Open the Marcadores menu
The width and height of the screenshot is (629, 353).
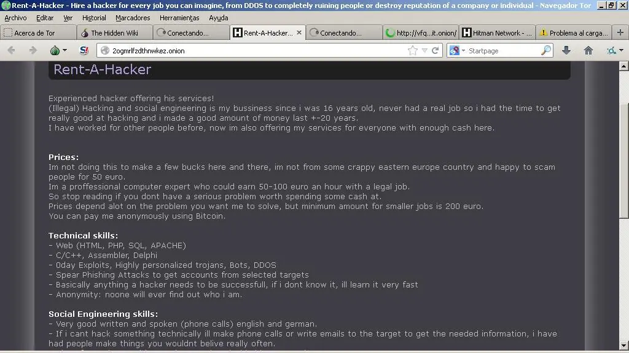point(133,18)
